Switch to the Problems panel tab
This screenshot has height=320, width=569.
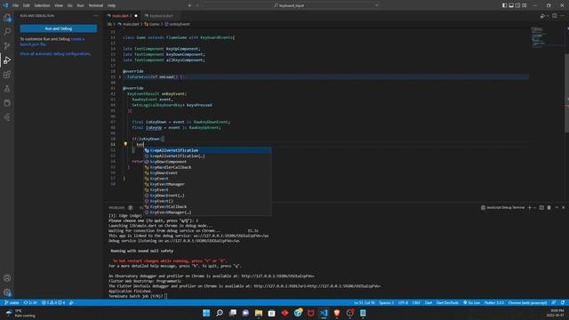116,207
